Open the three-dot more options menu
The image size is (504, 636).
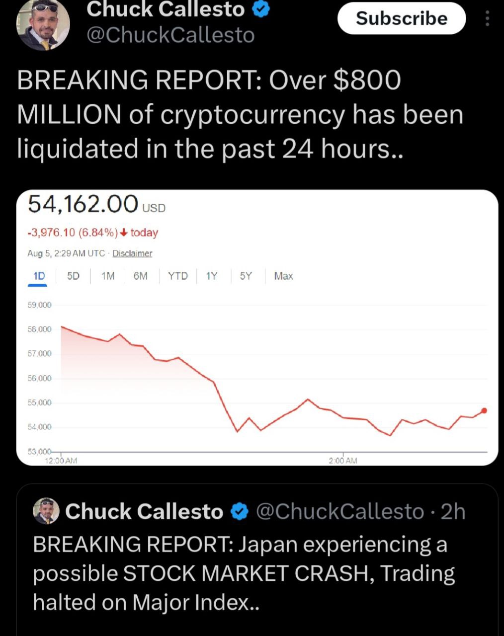click(487, 19)
